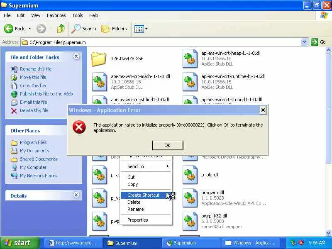Select api-ms-win-crt-heap-l1-1-0.dll icon
The height and width of the screenshot is (249, 332).
pos(190,59)
